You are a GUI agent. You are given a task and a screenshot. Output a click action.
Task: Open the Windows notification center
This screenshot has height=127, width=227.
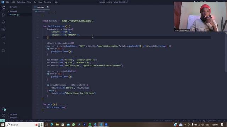point(222,125)
